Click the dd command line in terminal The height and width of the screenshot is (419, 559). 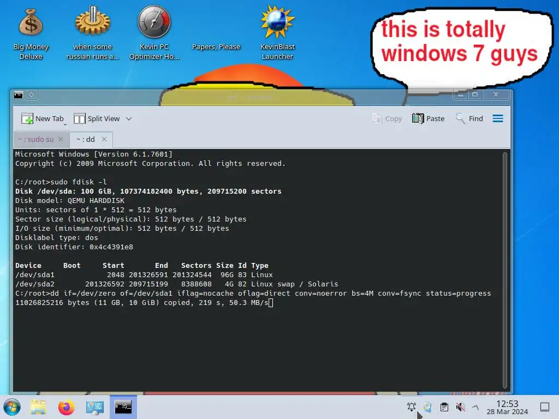coord(253,293)
